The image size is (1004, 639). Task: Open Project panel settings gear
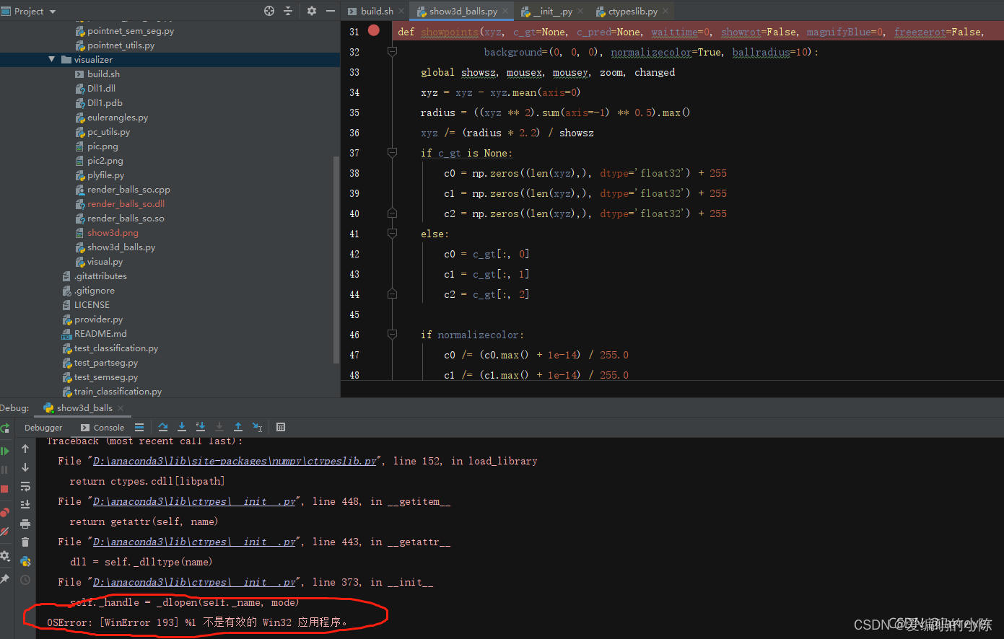pos(312,11)
